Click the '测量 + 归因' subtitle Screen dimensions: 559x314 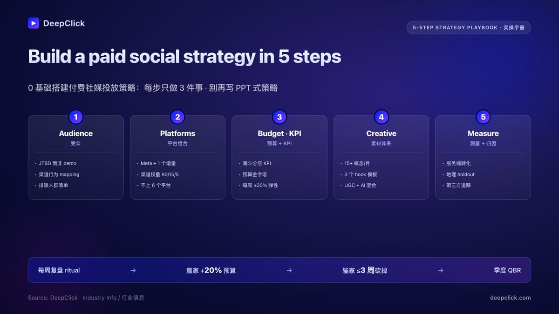coord(483,144)
